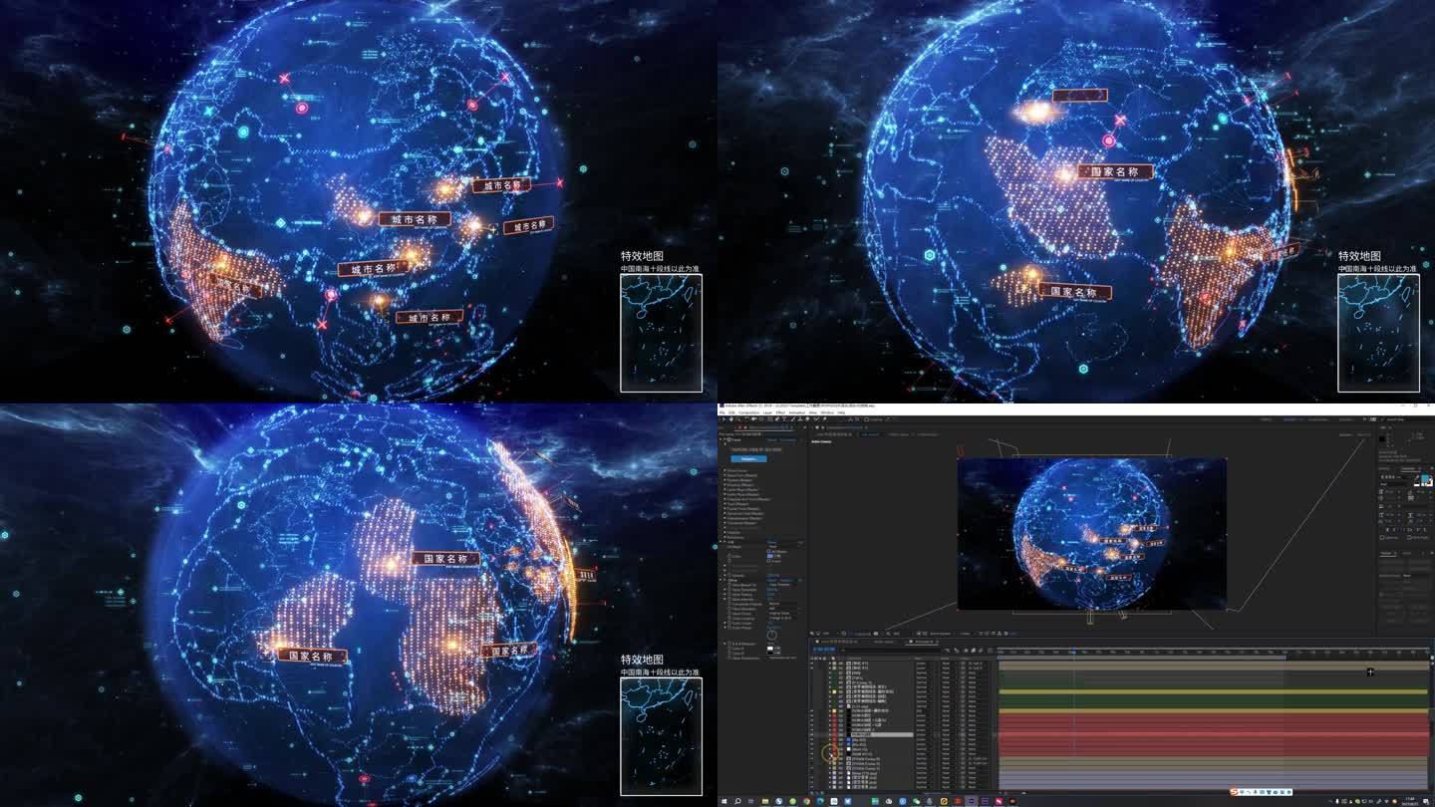
Task: Toggle Ligatures checkbox in Character panel
Action: (1382, 538)
